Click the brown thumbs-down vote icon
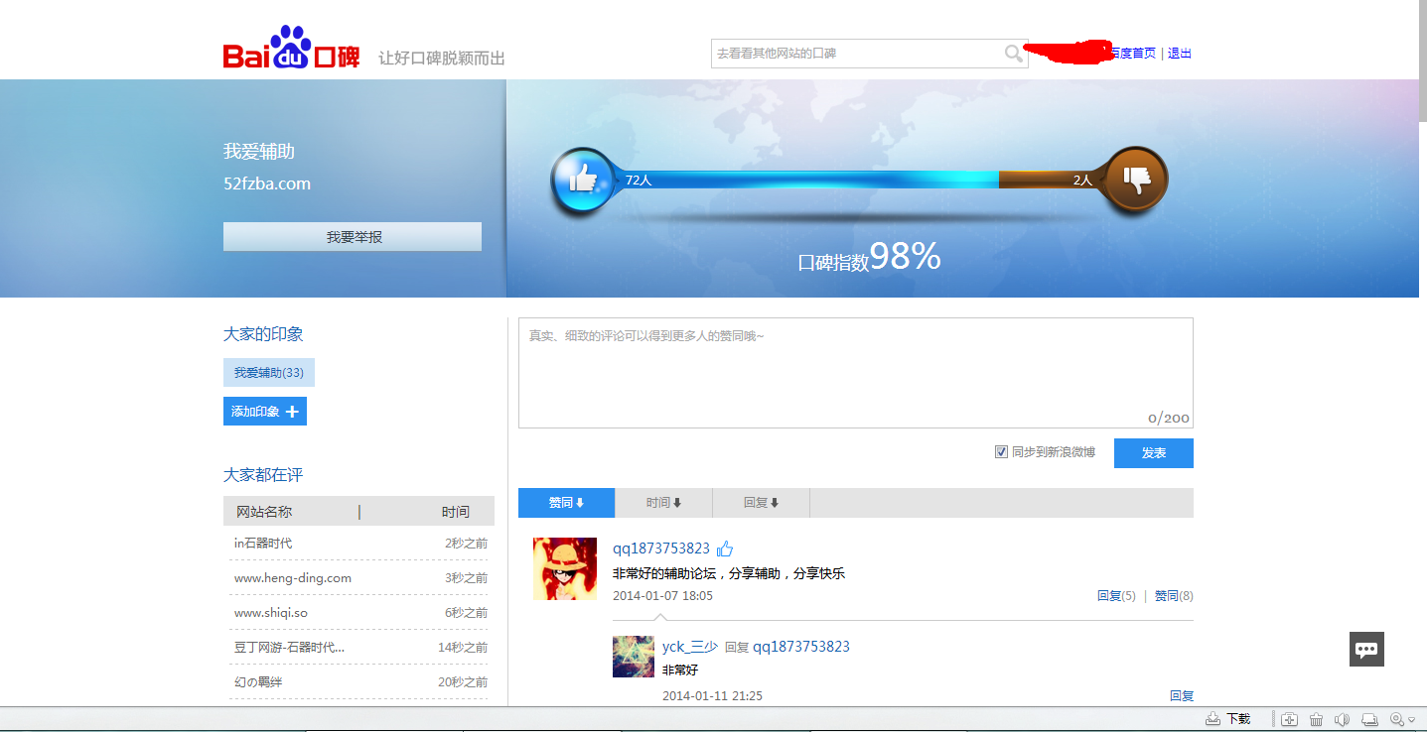 click(x=1135, y=181)
